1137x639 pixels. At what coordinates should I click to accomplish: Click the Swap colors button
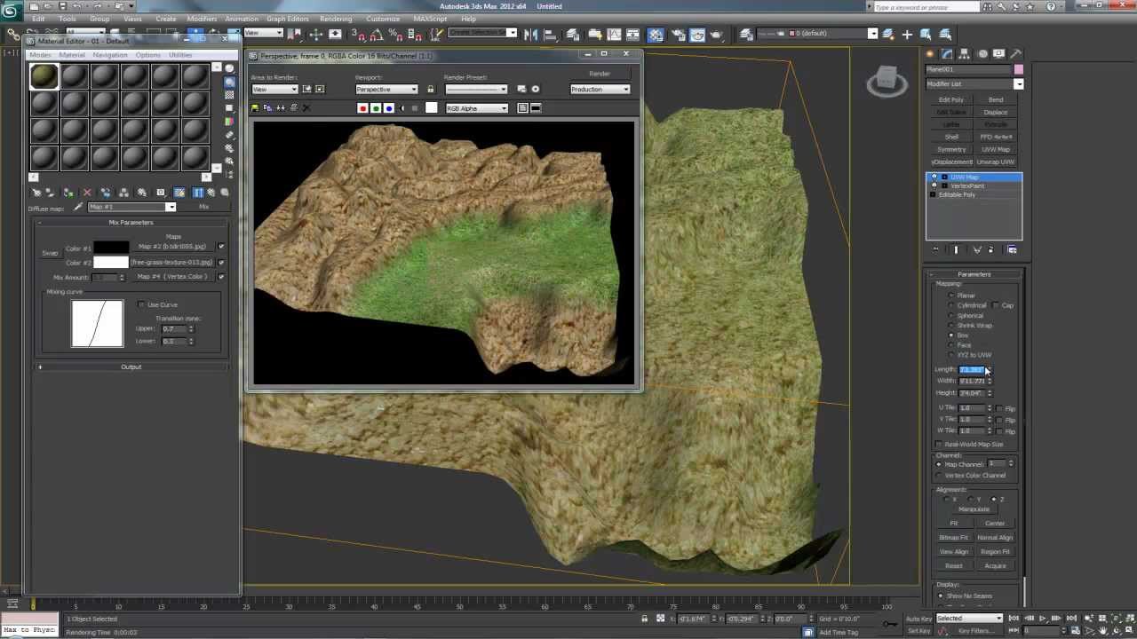point(50,254)
